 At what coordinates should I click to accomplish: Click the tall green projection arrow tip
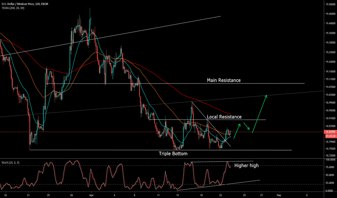click(266, 96)
